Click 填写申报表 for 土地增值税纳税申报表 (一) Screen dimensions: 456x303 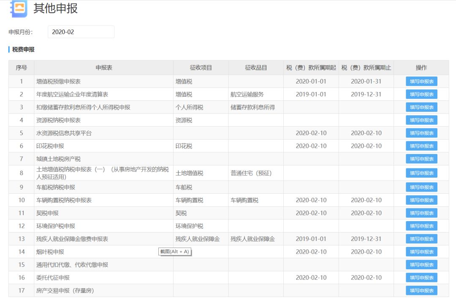pos(421,173)
